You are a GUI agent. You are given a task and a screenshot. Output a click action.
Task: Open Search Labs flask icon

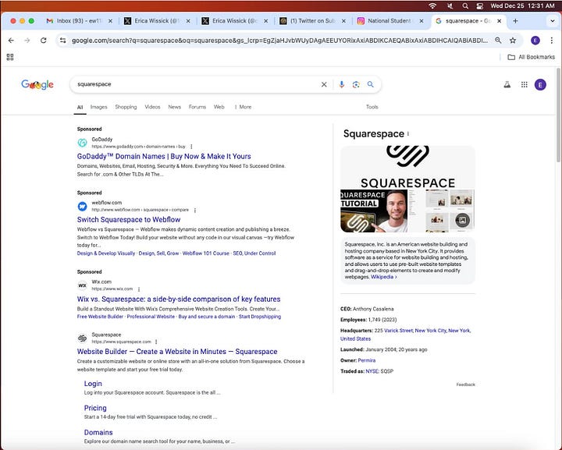(x=507, y=85)
